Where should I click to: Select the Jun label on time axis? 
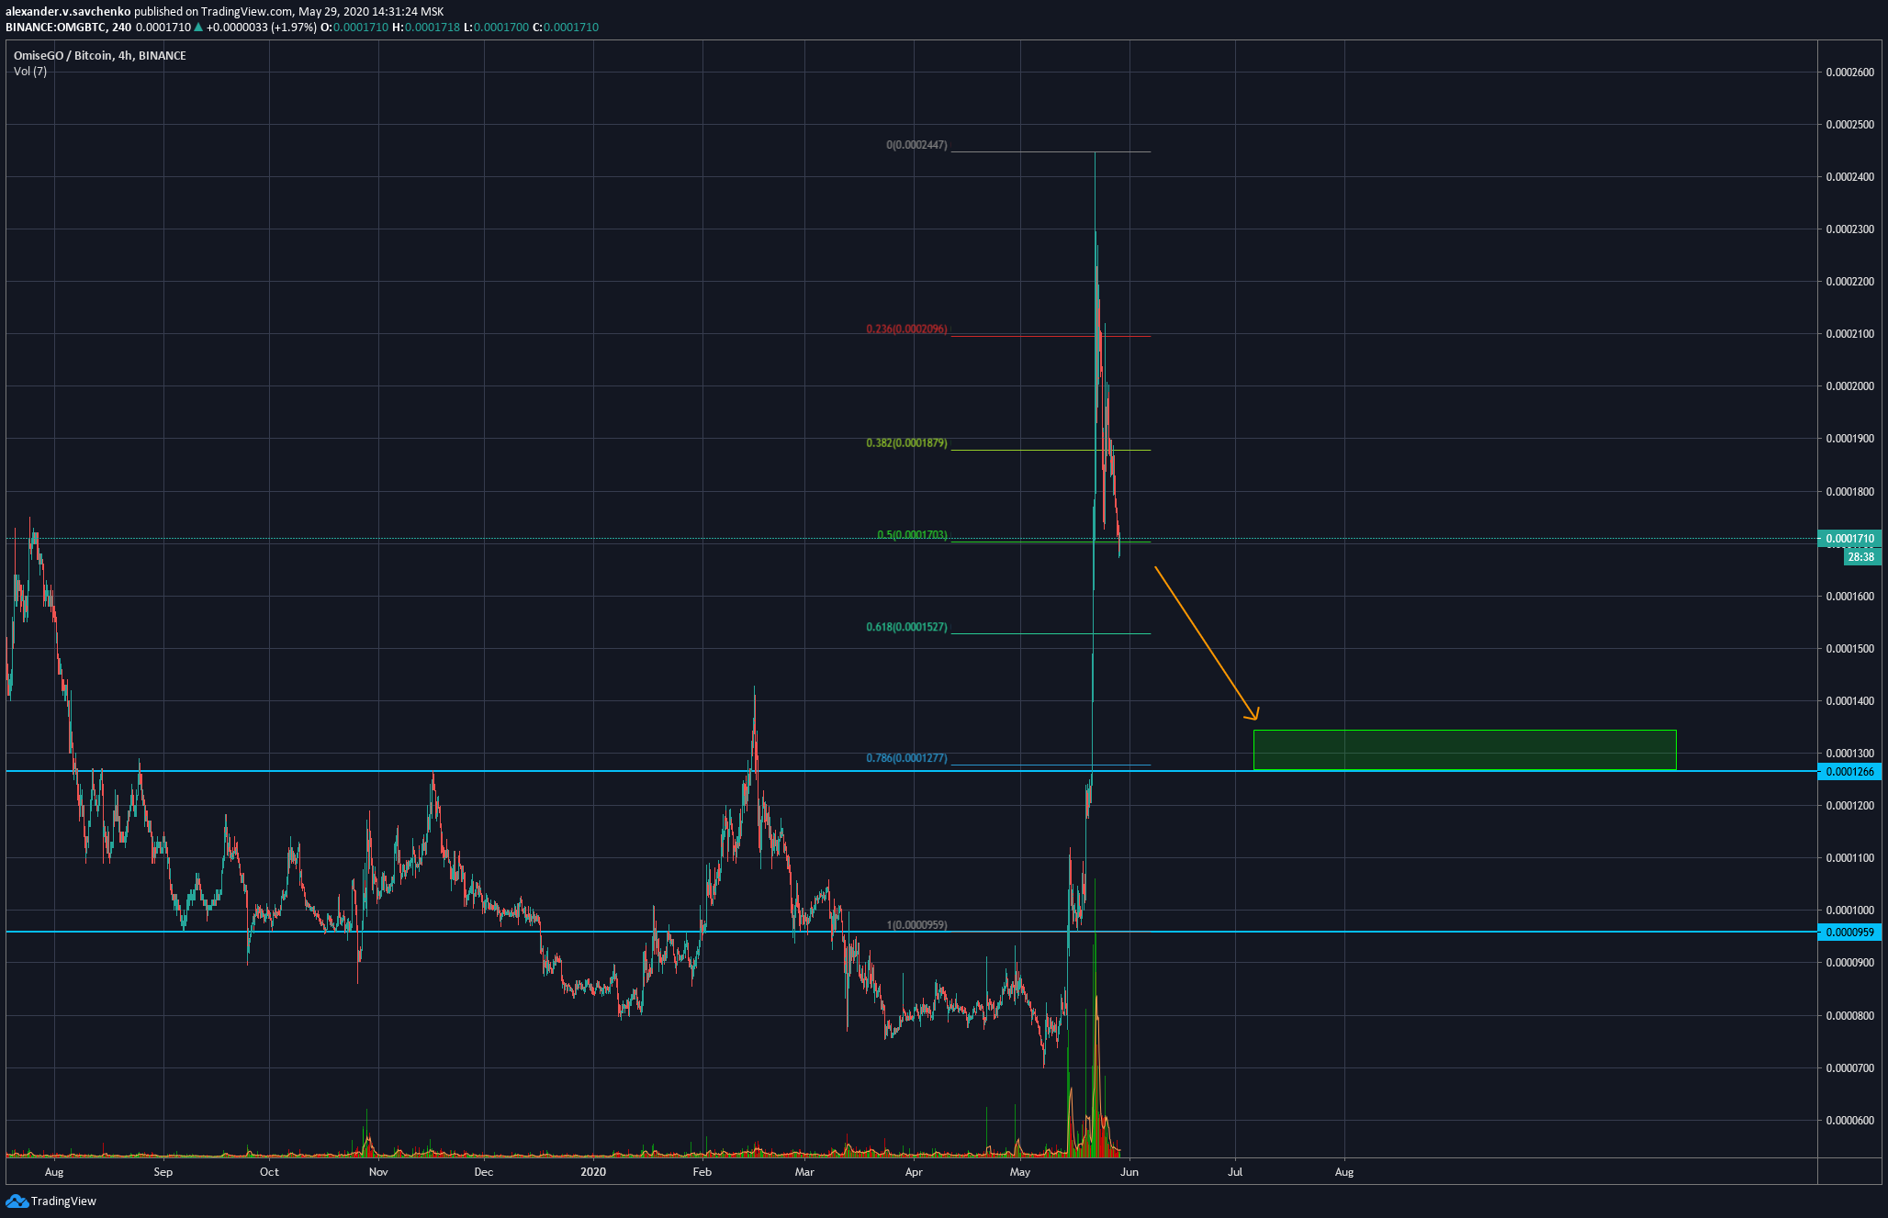1129,1172
